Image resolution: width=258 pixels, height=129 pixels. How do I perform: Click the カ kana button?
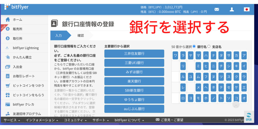pyautogui.click(x=236, y=55)
